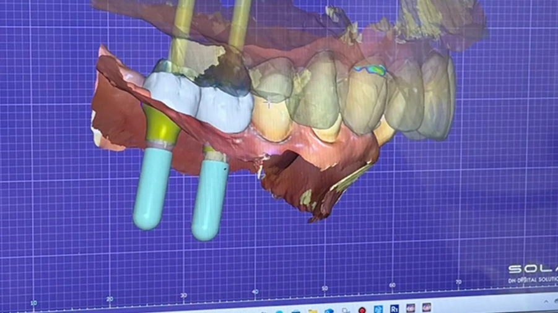Open the first purple app icon after R1
The image size is (558, 313).
tap(410, 308)
